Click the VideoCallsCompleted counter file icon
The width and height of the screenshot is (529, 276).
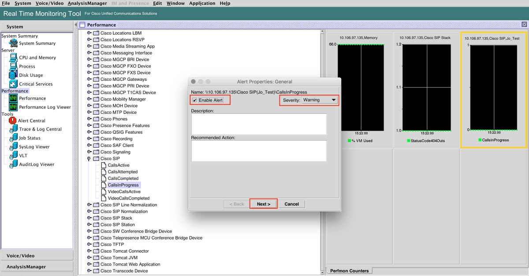[x=104, y=198]
